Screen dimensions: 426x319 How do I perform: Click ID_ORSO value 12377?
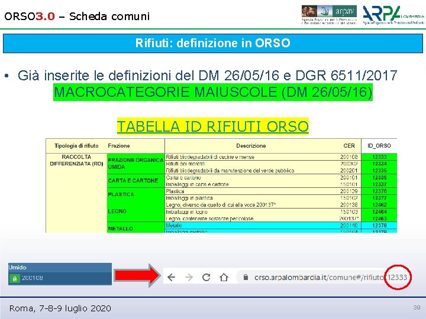coord(379,198)
